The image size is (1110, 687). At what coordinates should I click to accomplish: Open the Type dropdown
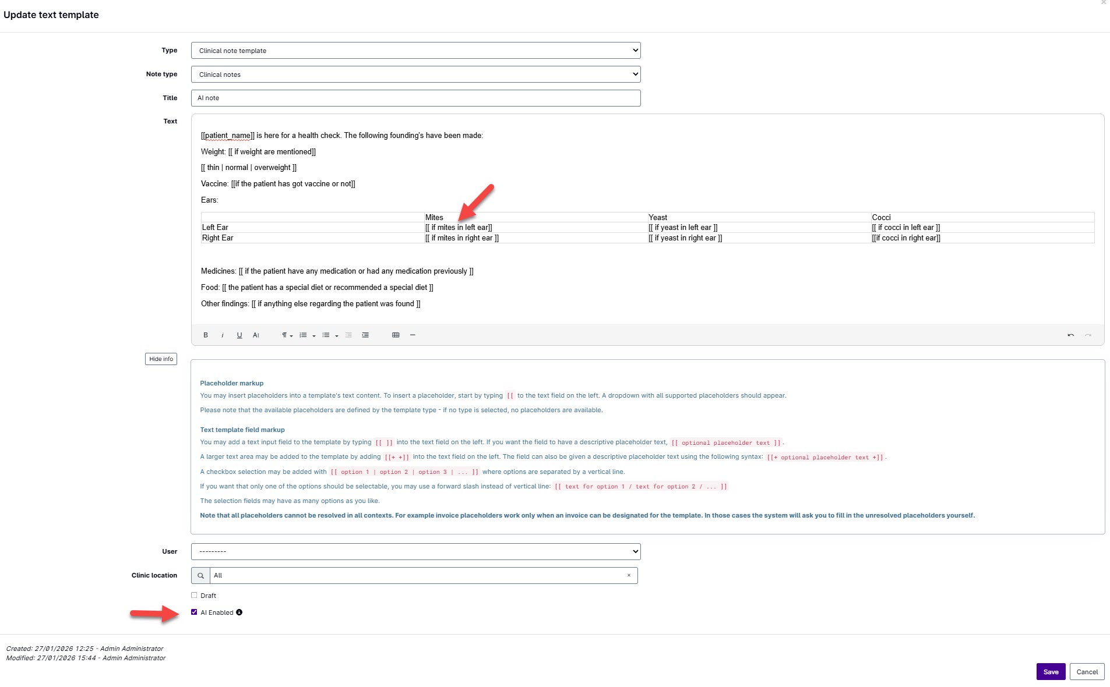pos(416,51)
